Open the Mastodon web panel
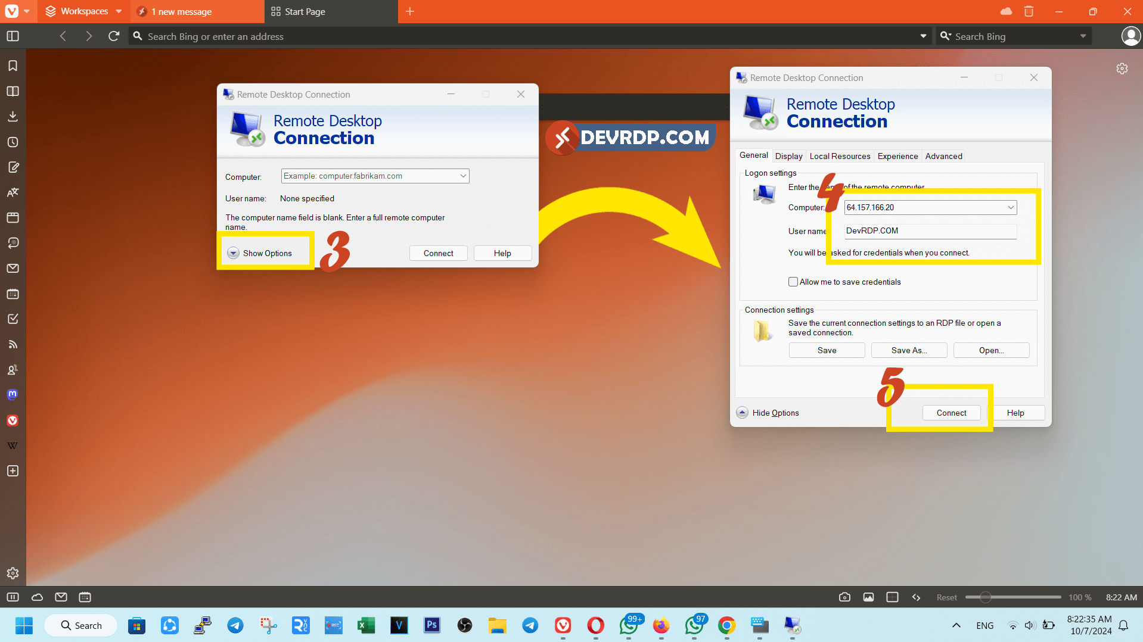The image size is (1143, 642). [13, 394]
